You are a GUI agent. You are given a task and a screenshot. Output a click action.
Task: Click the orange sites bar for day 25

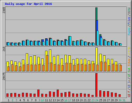coord(101,66)
